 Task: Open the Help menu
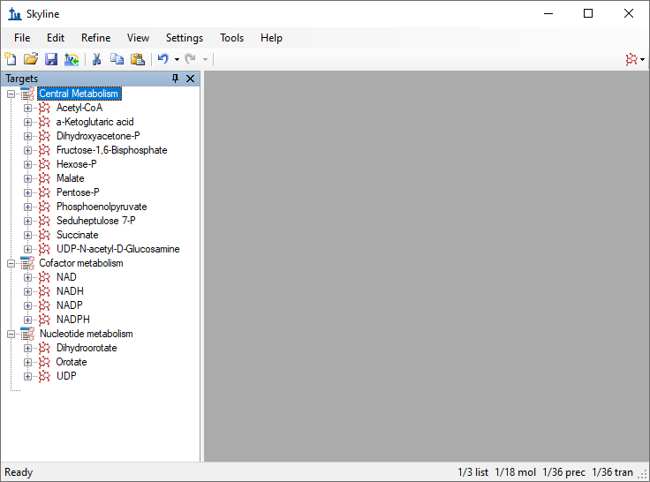[x=271, y=38]
